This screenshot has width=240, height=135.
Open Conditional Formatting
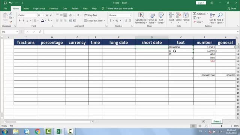141,18
